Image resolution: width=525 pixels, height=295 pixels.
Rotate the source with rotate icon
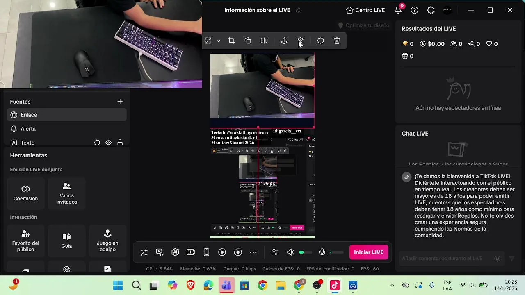pyautogui.click(x=248, y=41)
